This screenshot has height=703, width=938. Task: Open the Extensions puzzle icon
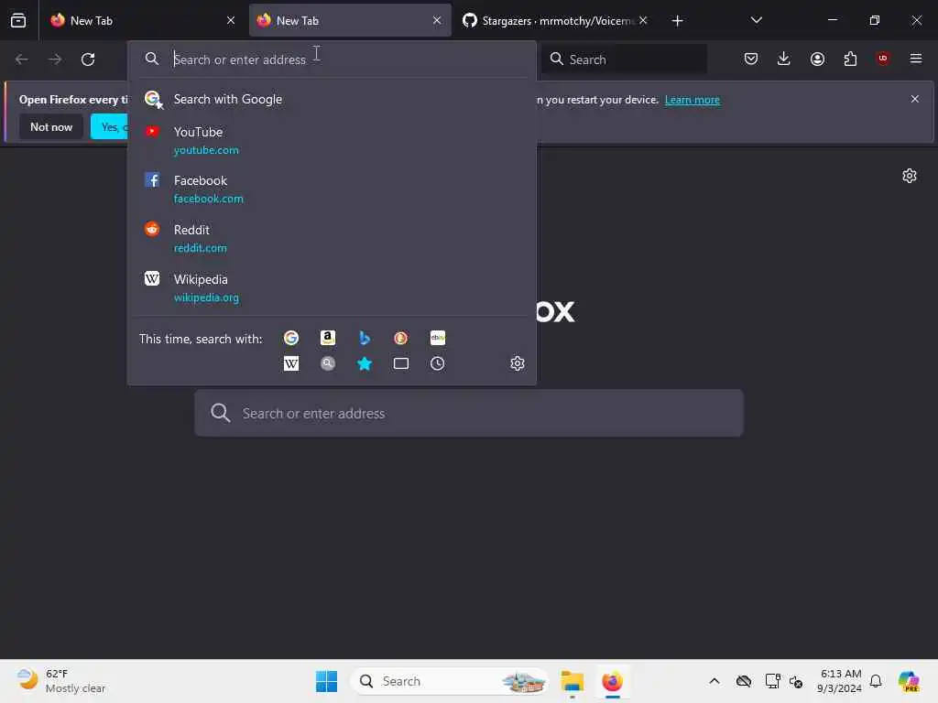click(850, 59)
